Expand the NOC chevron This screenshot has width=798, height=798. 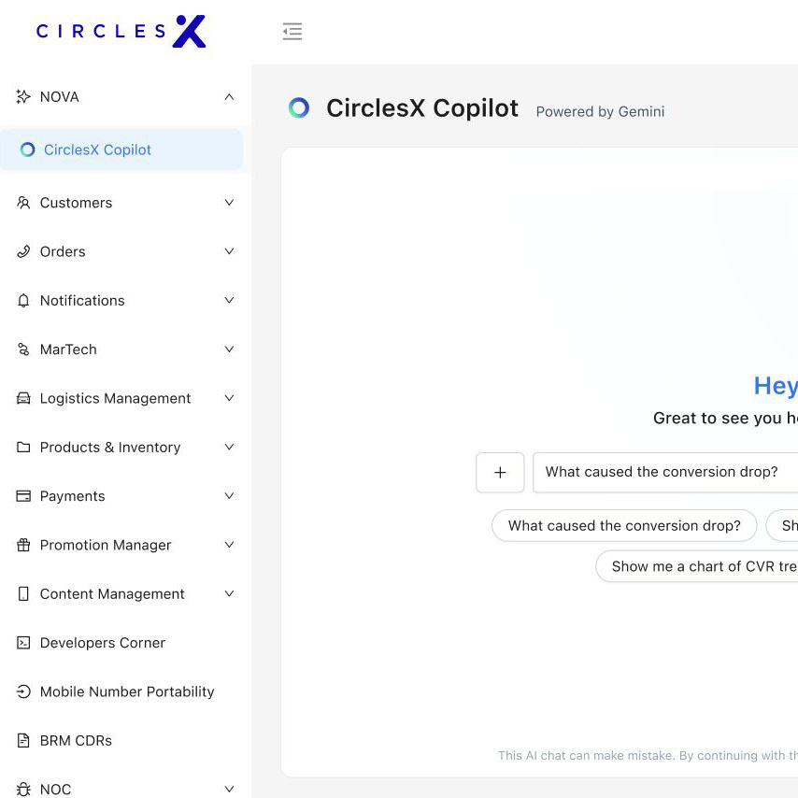coord(229,789)
